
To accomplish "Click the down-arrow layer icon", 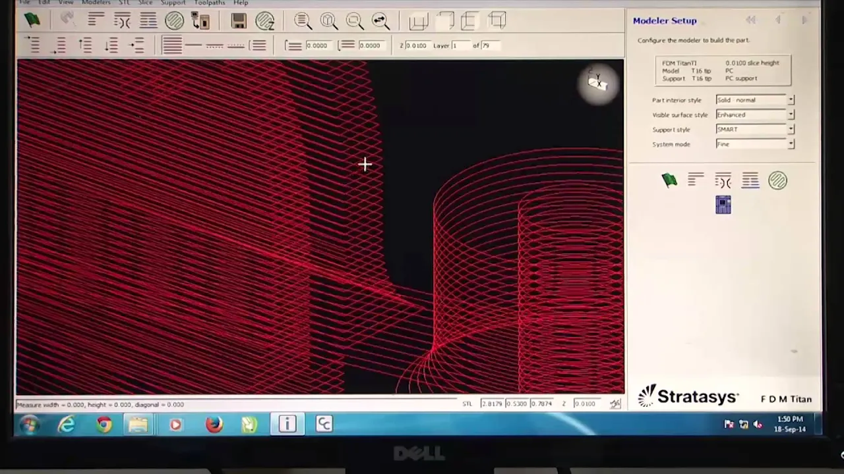I will point(111,45).
